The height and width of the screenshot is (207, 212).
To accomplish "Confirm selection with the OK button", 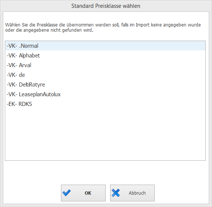I will pyautogui.click(x=83, y=193).
